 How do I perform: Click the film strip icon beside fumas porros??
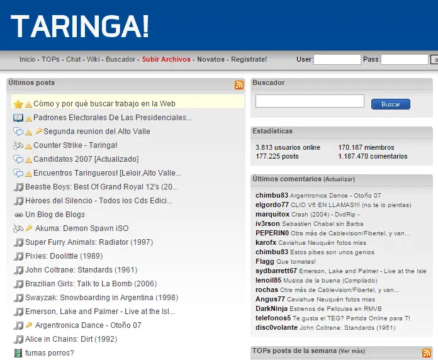pos(18,353)
